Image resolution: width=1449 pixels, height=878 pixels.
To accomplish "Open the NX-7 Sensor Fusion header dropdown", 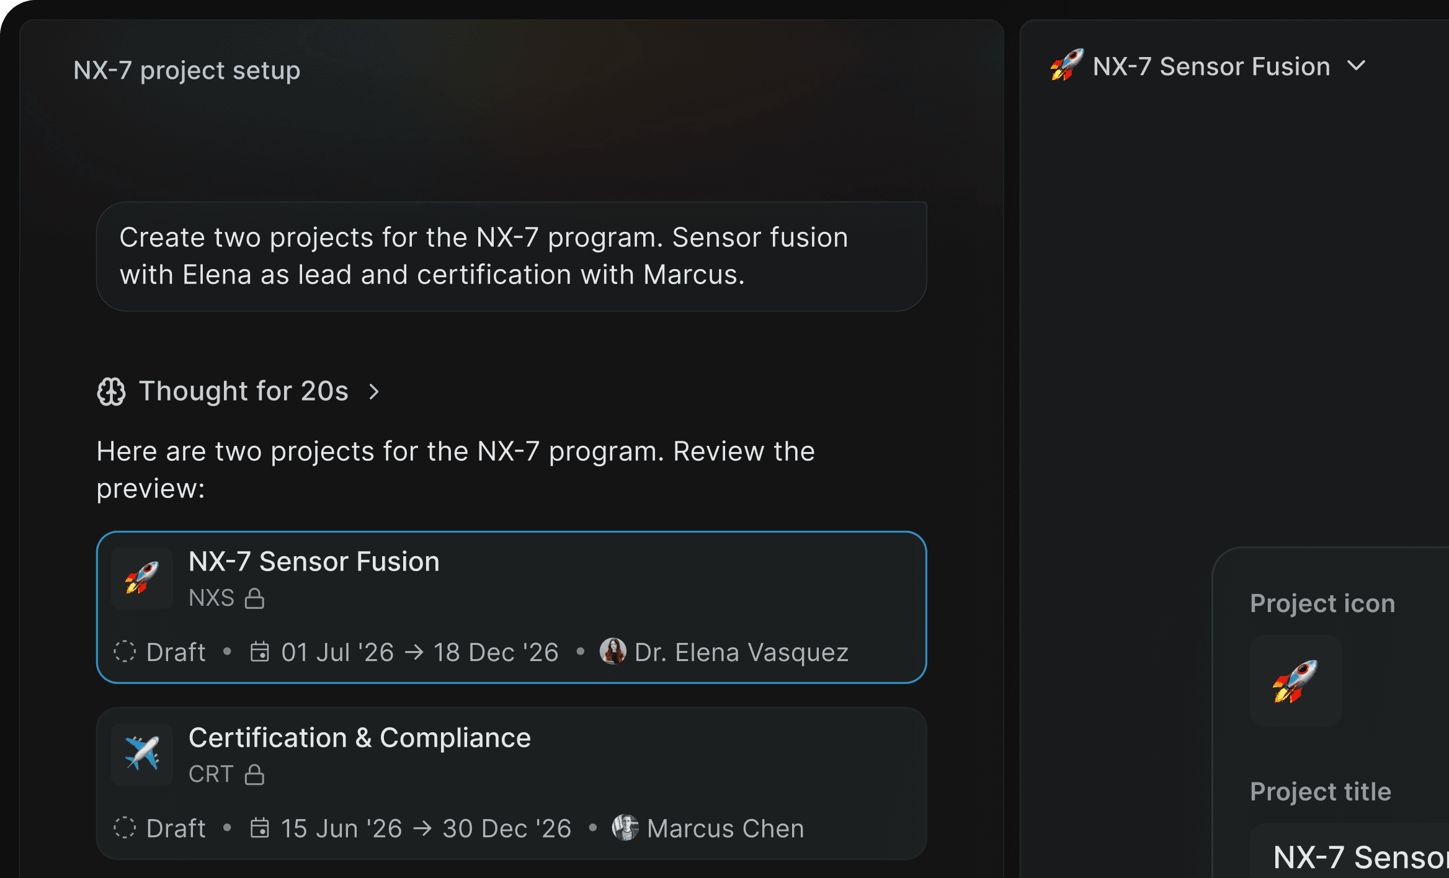I will pyautogui.click(x=1357, y=66).
